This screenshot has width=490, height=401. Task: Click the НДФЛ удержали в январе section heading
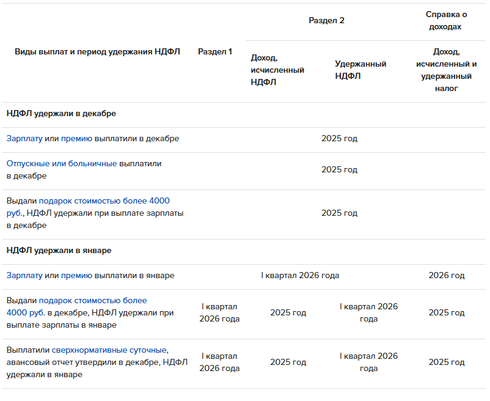coord(59,251)
